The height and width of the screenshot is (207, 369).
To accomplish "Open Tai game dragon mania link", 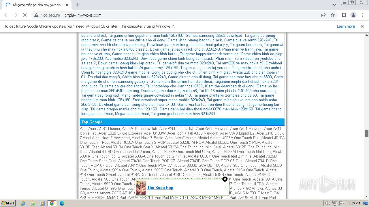I will [x=124, y=109].
